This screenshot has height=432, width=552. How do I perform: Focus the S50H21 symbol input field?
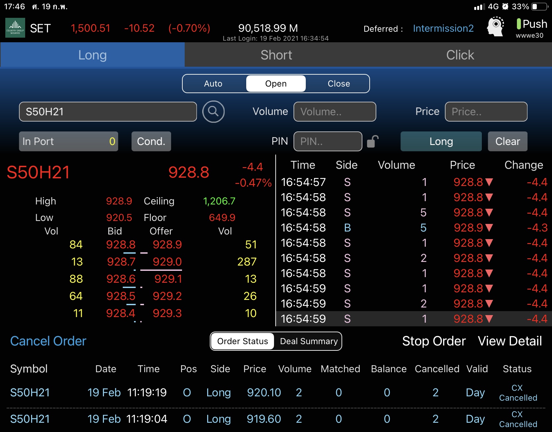tap(108, 112)
